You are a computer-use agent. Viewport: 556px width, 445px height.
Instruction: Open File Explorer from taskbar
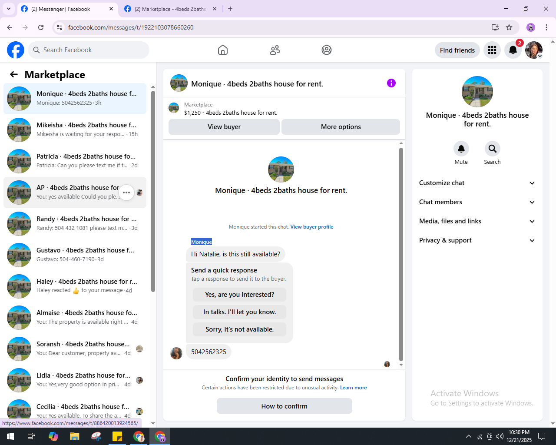(75, 436)
